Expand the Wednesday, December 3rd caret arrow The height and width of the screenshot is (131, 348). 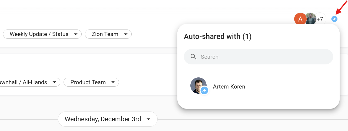tap(148, 119)
